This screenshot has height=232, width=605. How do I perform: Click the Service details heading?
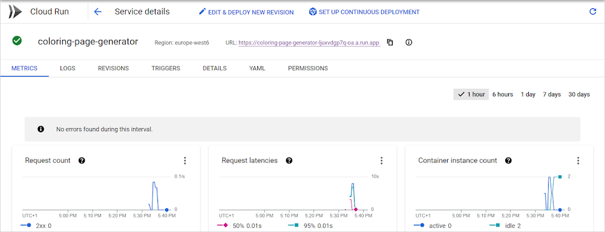tap(142, 11)
